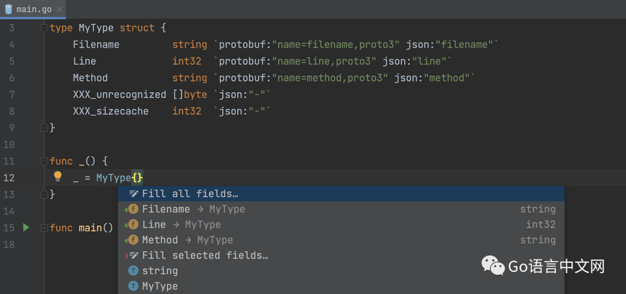
Task: Choose "Fill all fields…" text in popup
Action: [190, 194]
